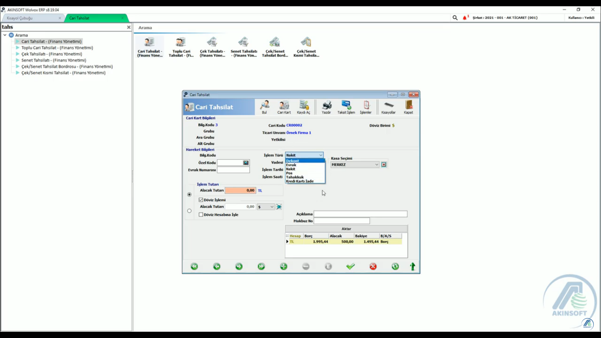Open Cari Kart from the toolbar
601x338 pixels.
coord(284,107)
